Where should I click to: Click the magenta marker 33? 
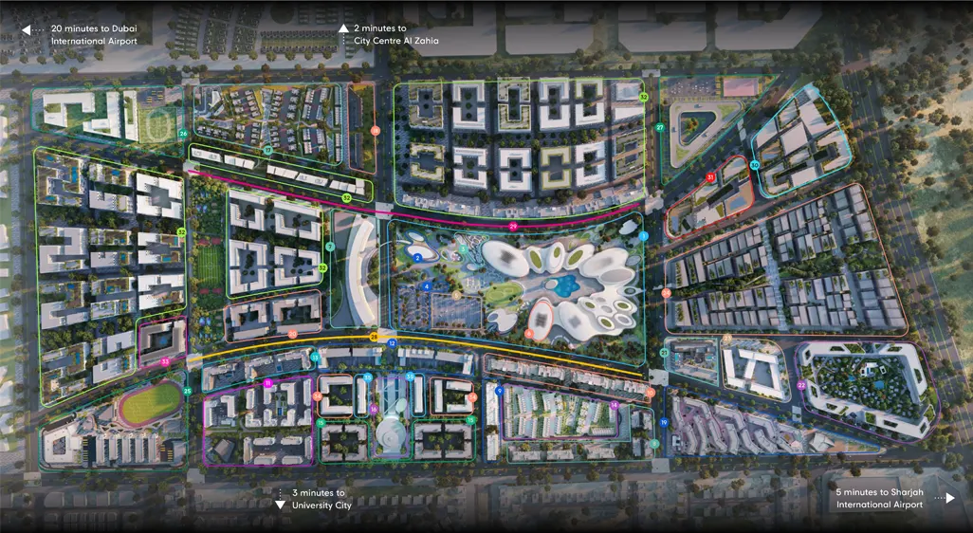[x=165, y=361]
